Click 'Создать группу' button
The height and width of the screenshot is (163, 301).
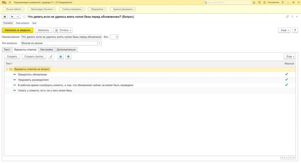(x=34, y=56)
